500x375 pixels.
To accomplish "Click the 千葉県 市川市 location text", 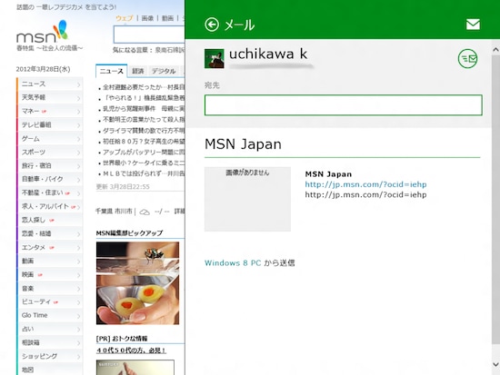I will click(114, 211).
